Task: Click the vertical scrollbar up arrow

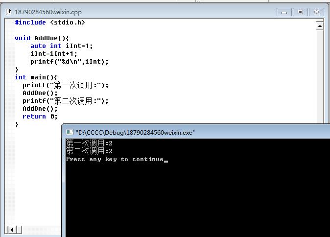Action: coord(320,26)
